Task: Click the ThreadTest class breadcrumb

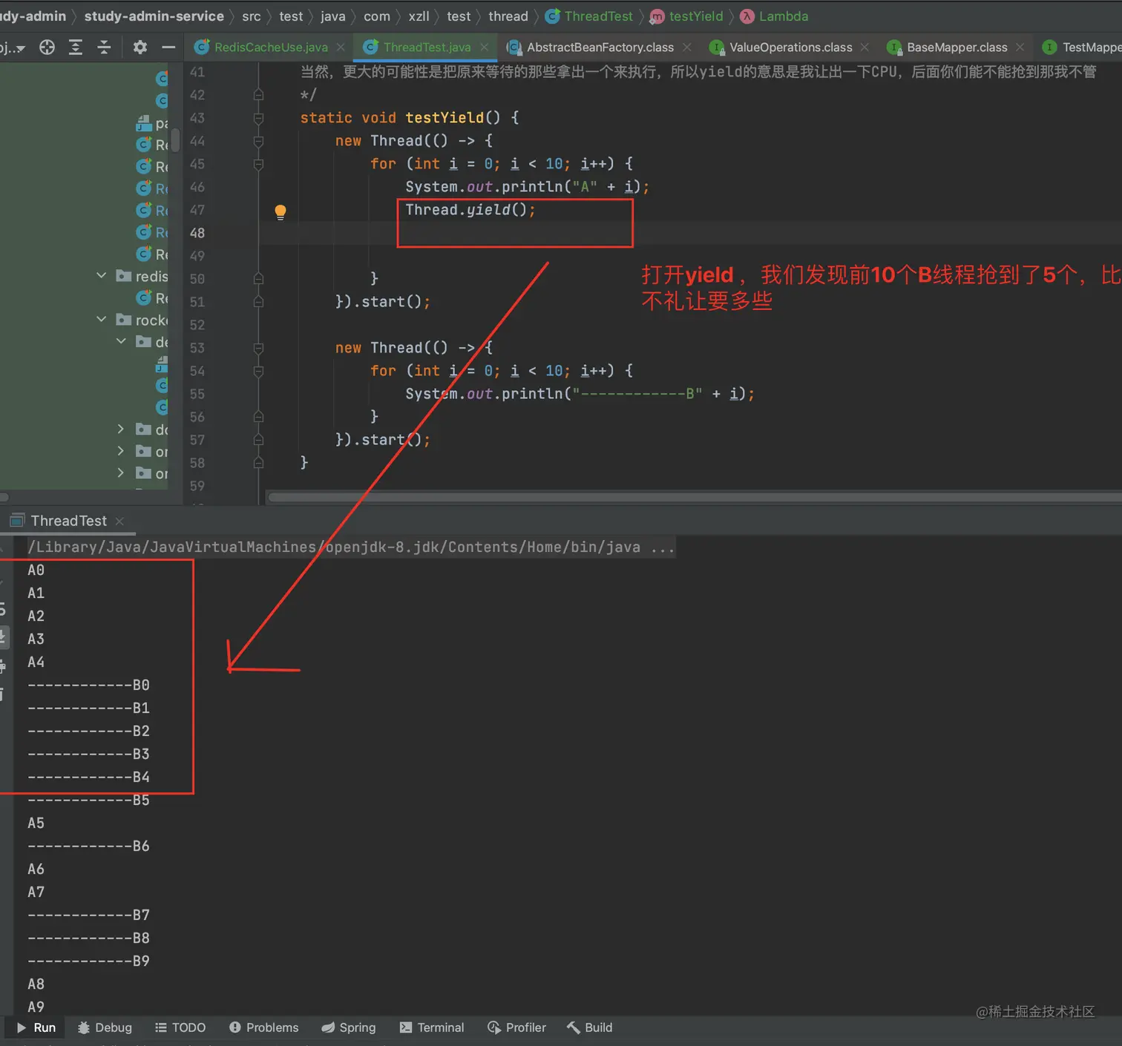Action: (590, 16)
